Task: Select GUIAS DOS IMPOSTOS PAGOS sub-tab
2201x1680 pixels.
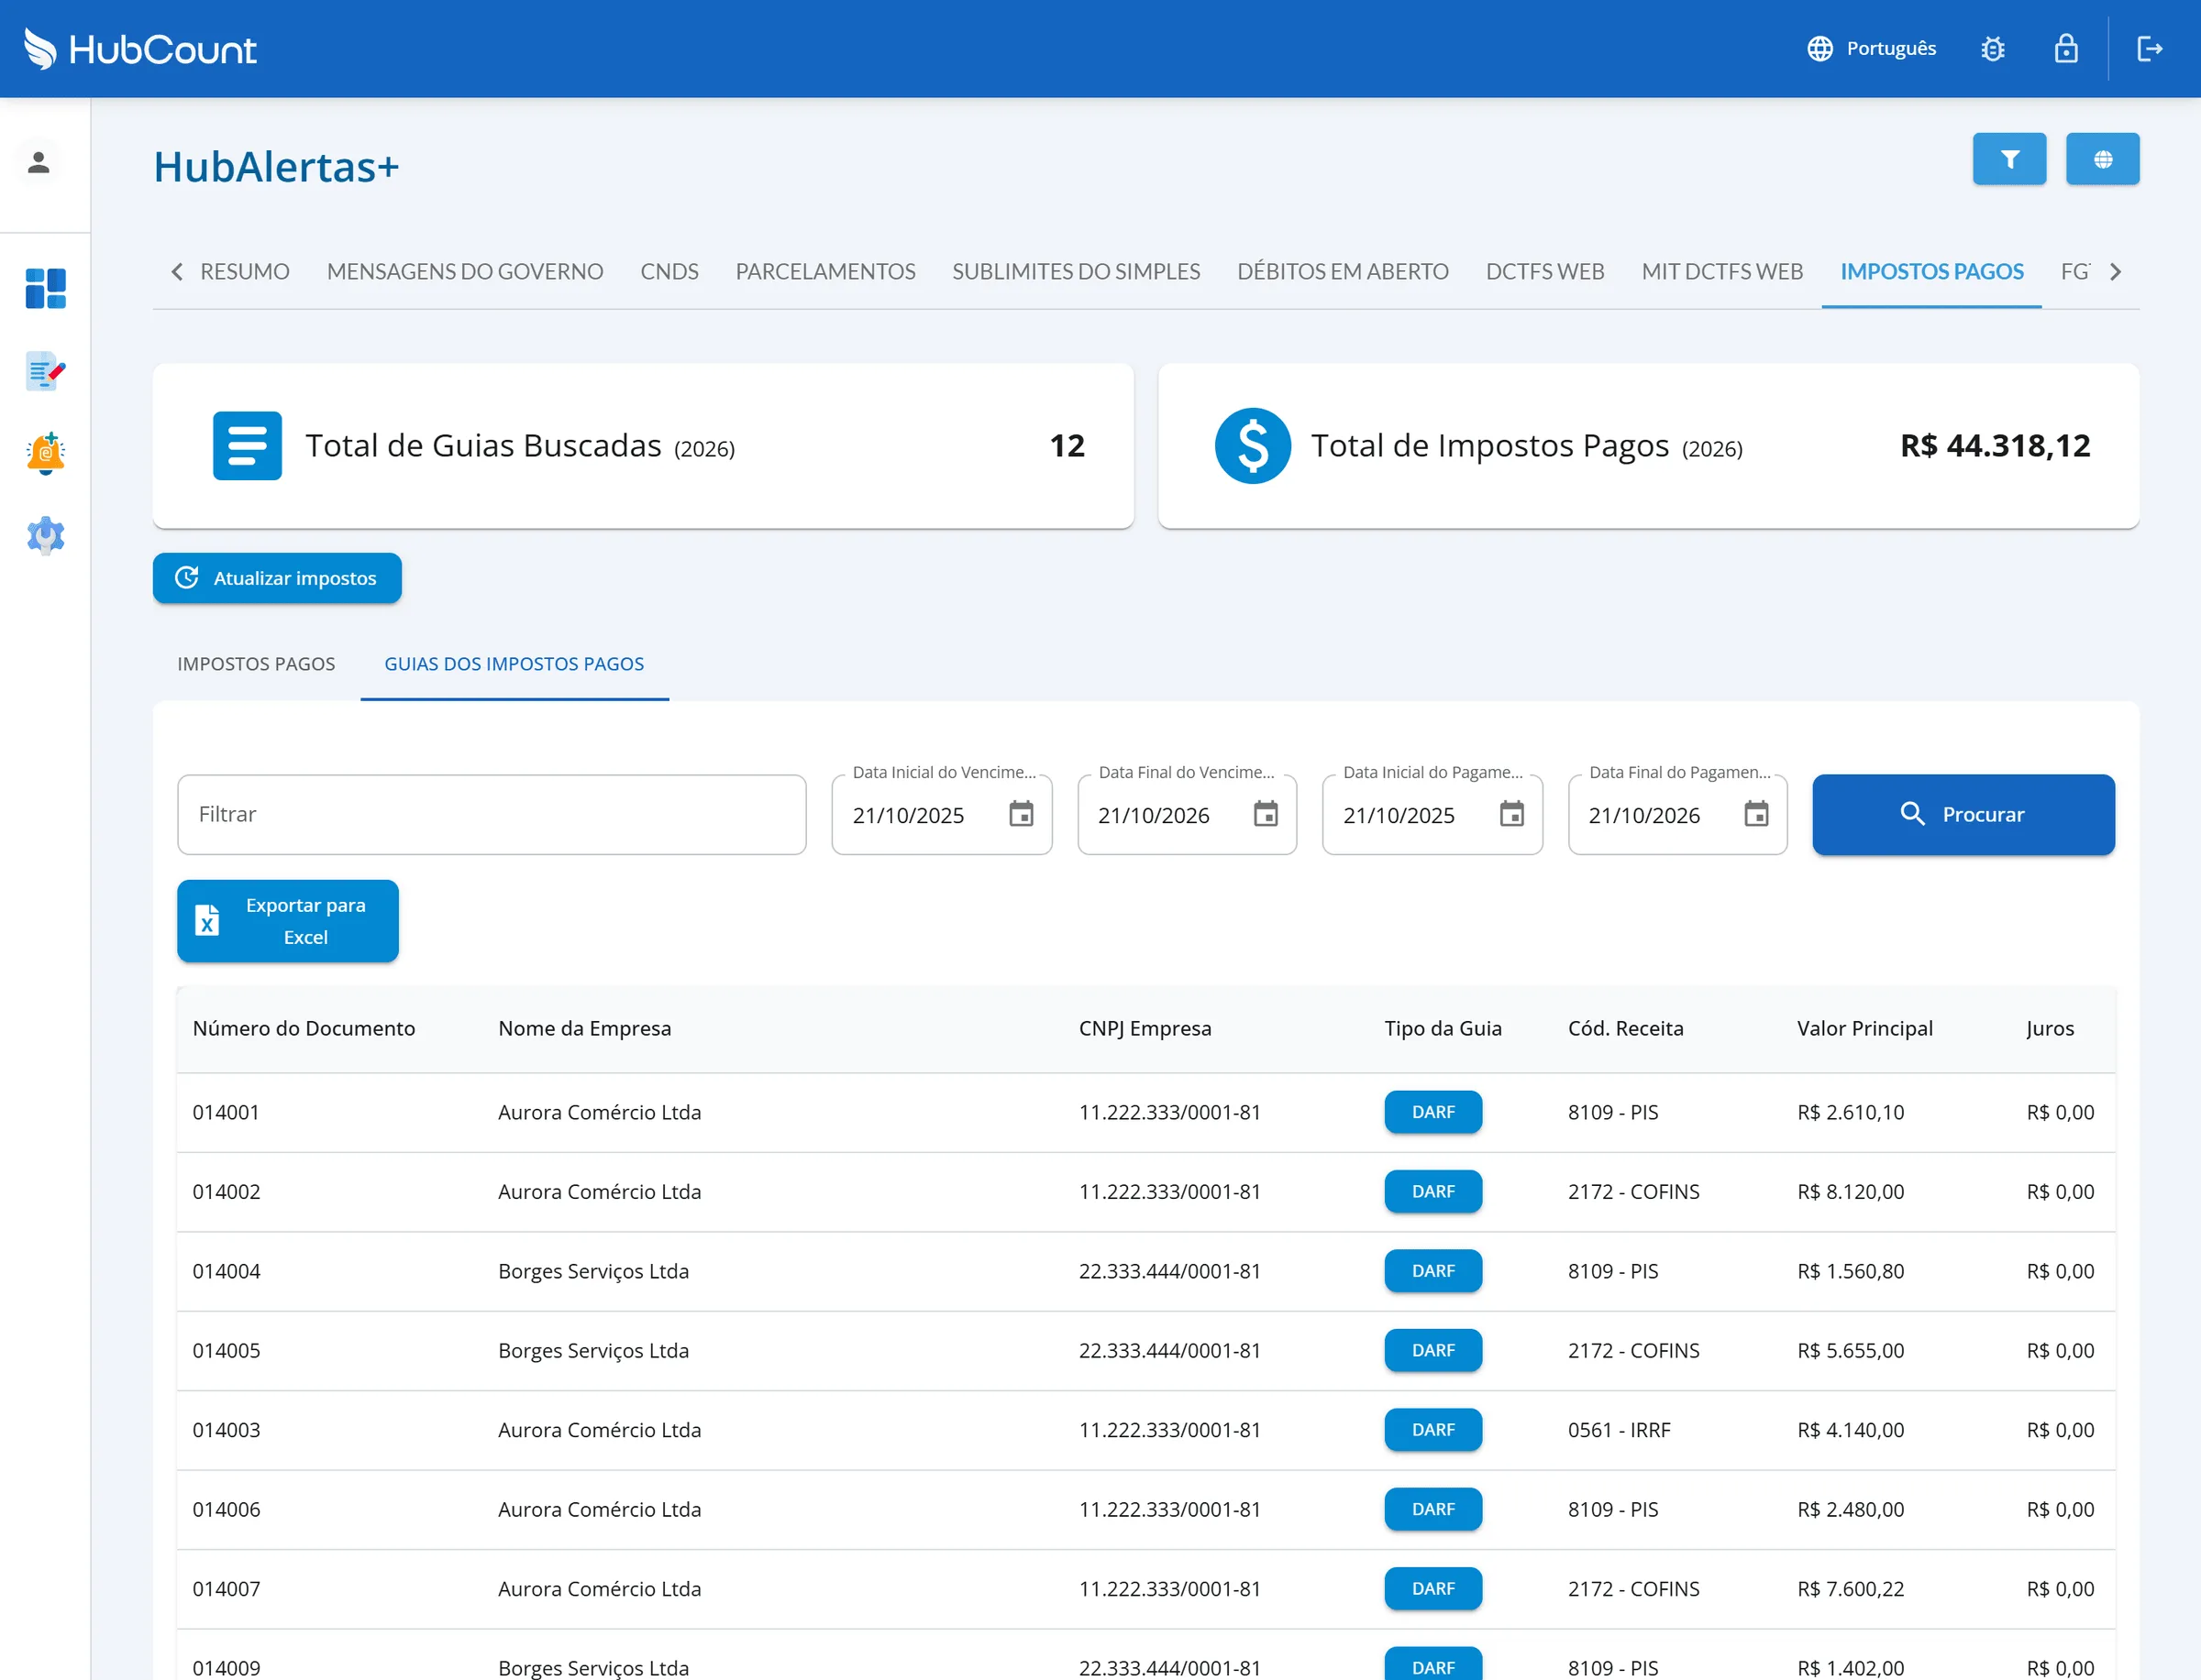Action: pos(514,664)
